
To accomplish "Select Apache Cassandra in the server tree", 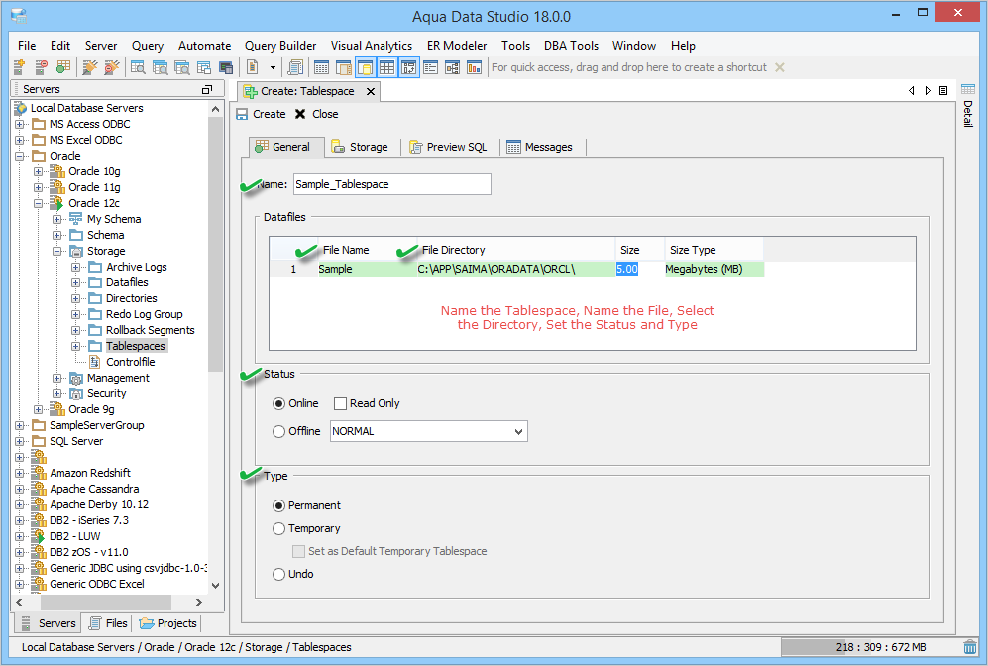I will click(94, 489).
